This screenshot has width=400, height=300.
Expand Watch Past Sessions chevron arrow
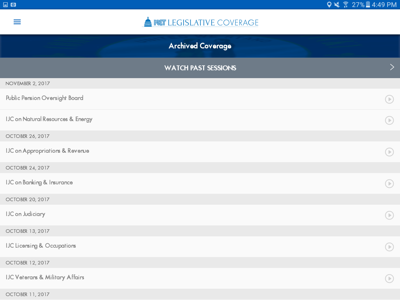[x=392, y=67]
